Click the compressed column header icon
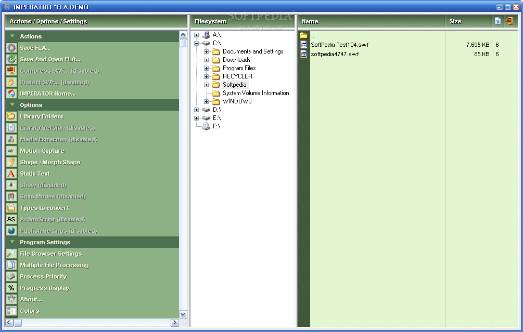Screen dimensions: 523x332 click(x=509, y=21)
